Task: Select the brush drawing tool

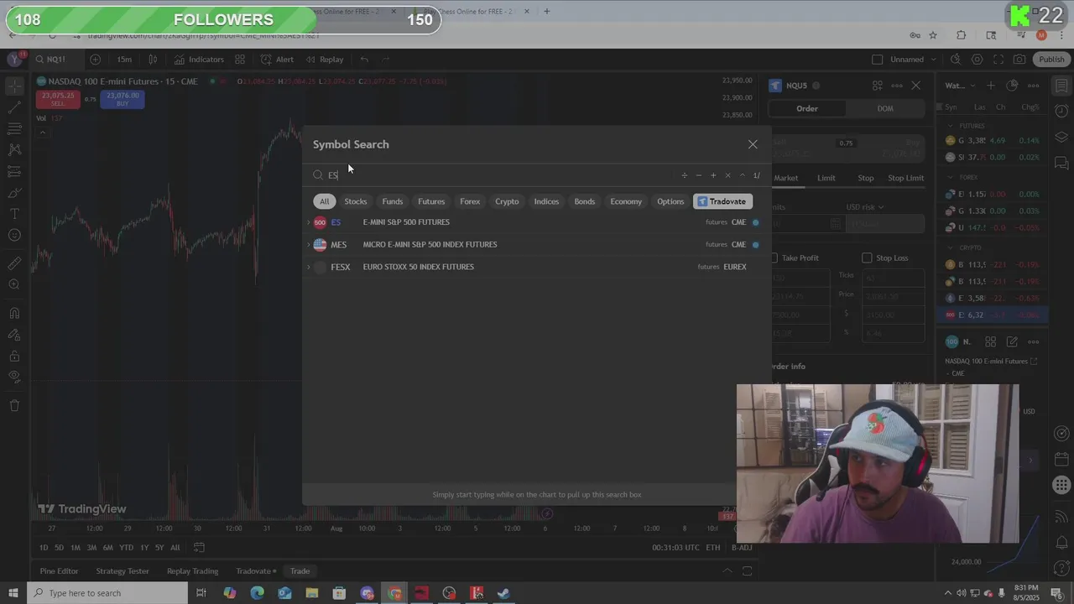Action: (x=14, y=193)
